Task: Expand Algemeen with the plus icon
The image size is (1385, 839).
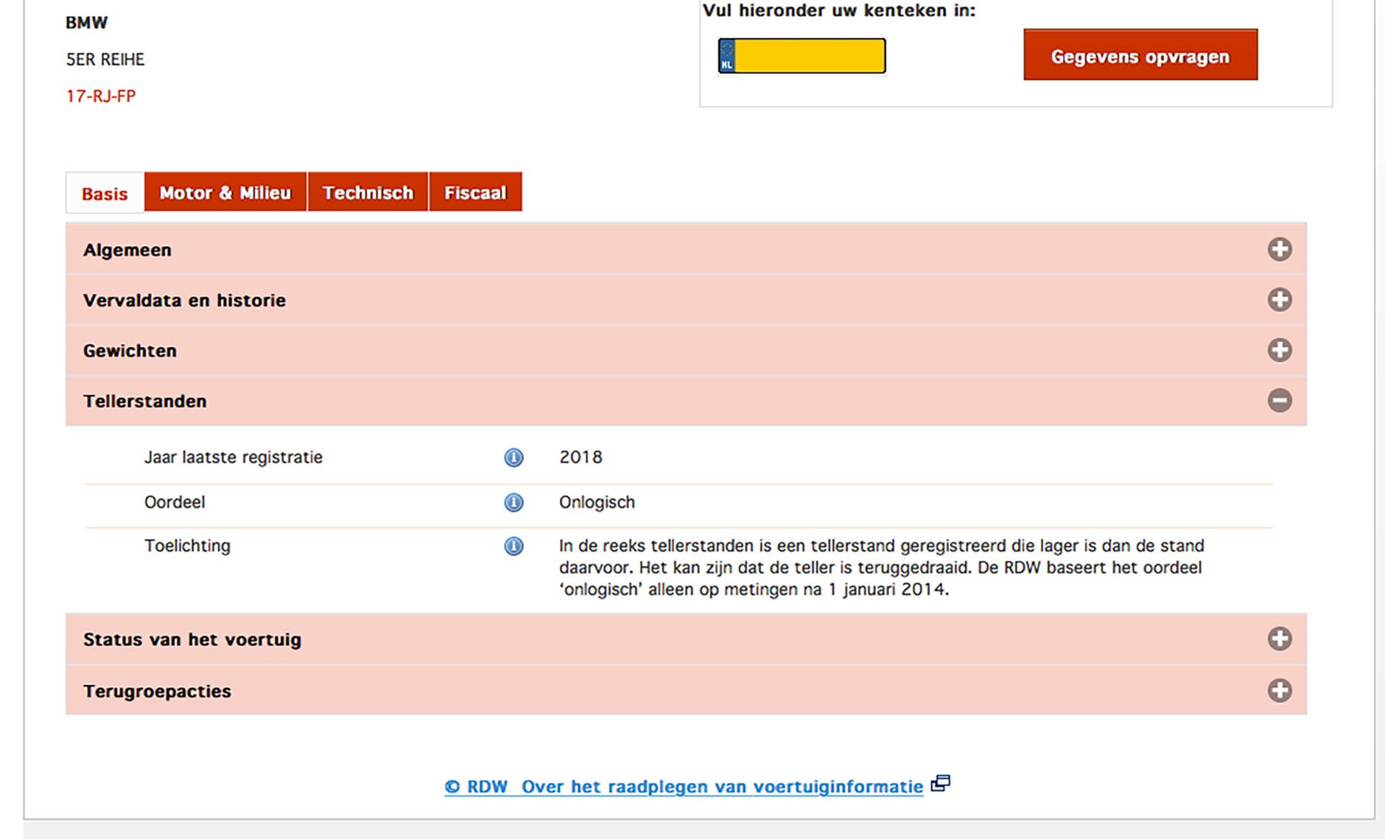Action: pos(1280,249)
